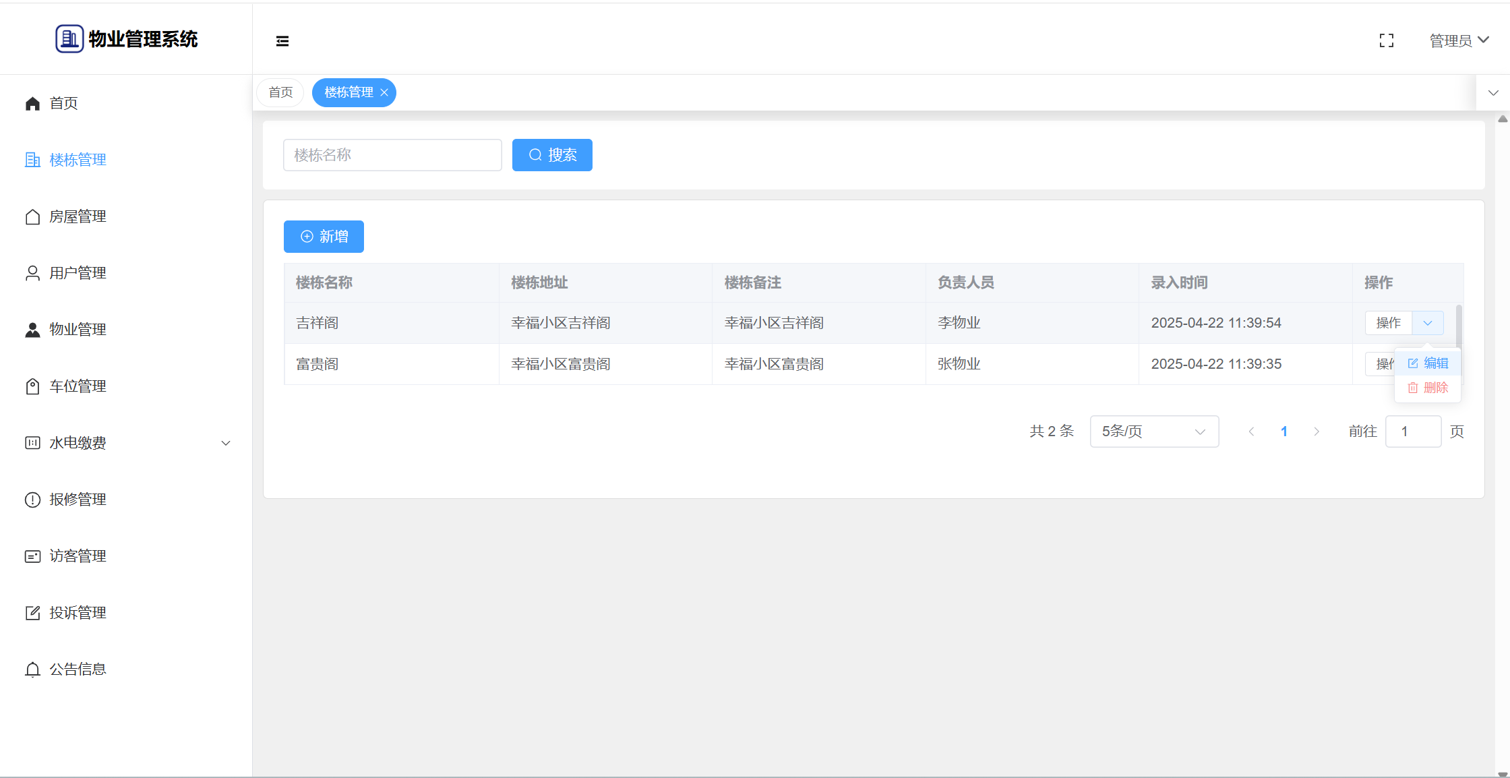Click the sidebar collapse hamburger icon
The image size is (1510, 778).
pos(282,41)
